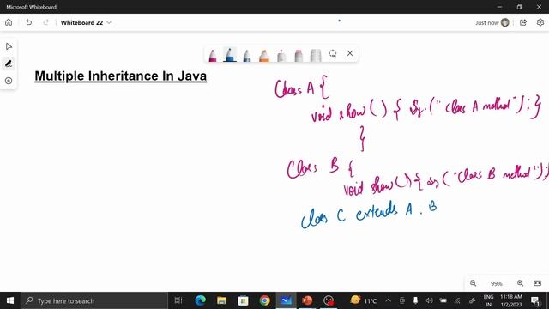Open the screen recorder taskbar app
Image resolution: width=549 pixels, height=309 pixels.
pyautogui.click(x=329, y=300)
